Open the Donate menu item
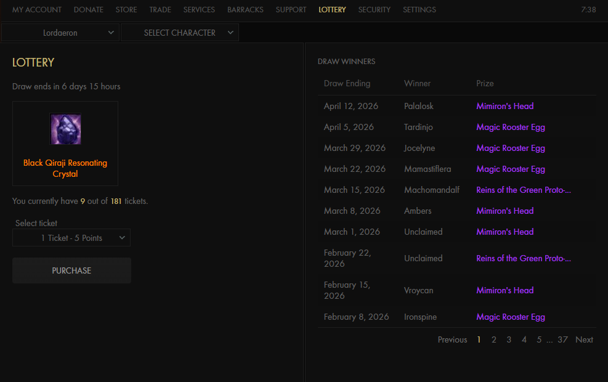This screenshot has width=608, height=382. 89,10
